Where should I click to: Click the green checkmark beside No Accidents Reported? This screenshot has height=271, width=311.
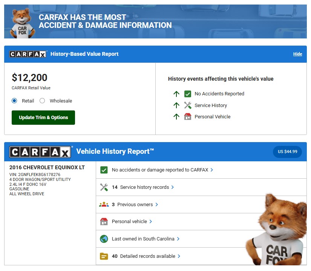tap(188, 94)
